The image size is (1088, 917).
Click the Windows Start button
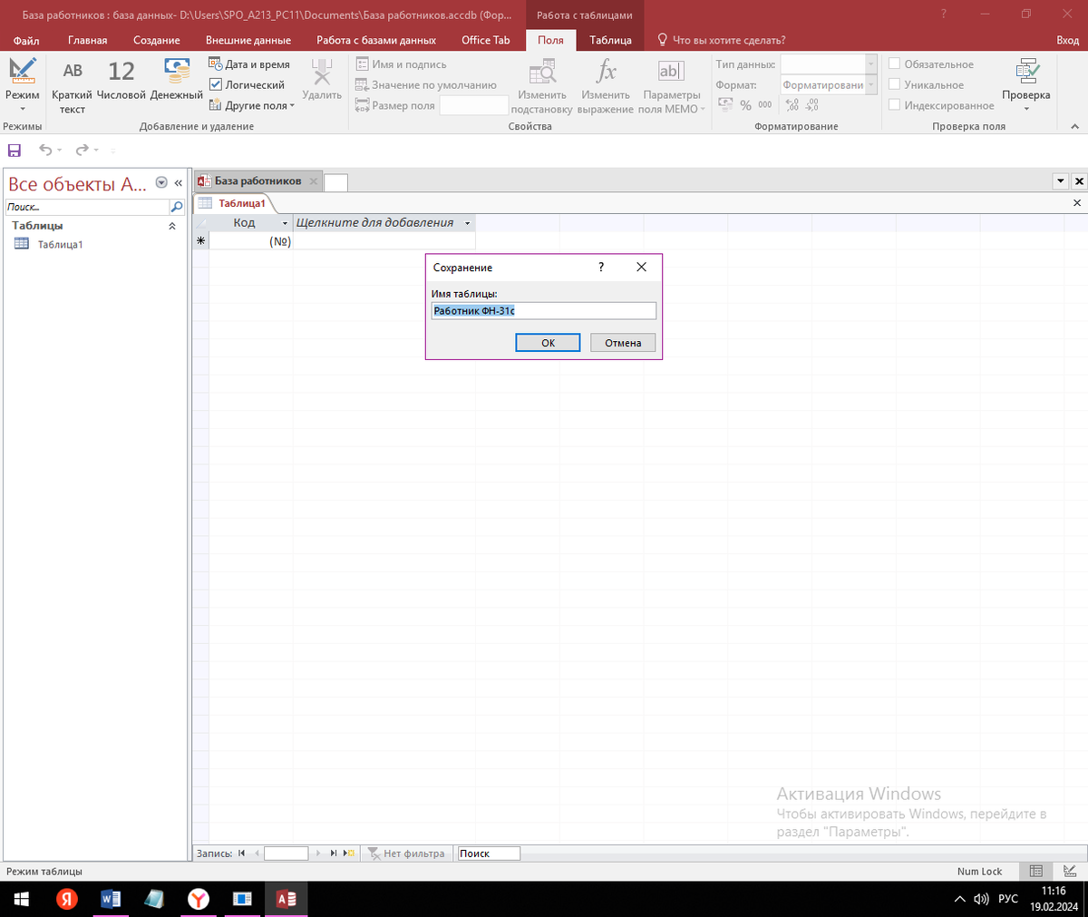(22, 899)
